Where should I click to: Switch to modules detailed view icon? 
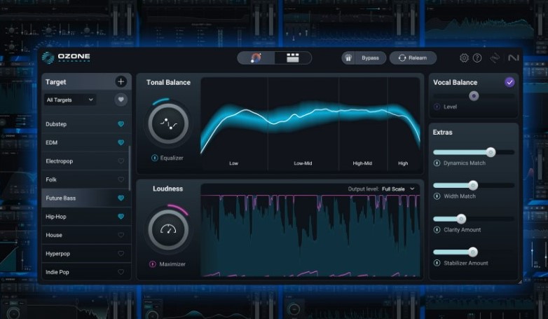tap(292, 58)
